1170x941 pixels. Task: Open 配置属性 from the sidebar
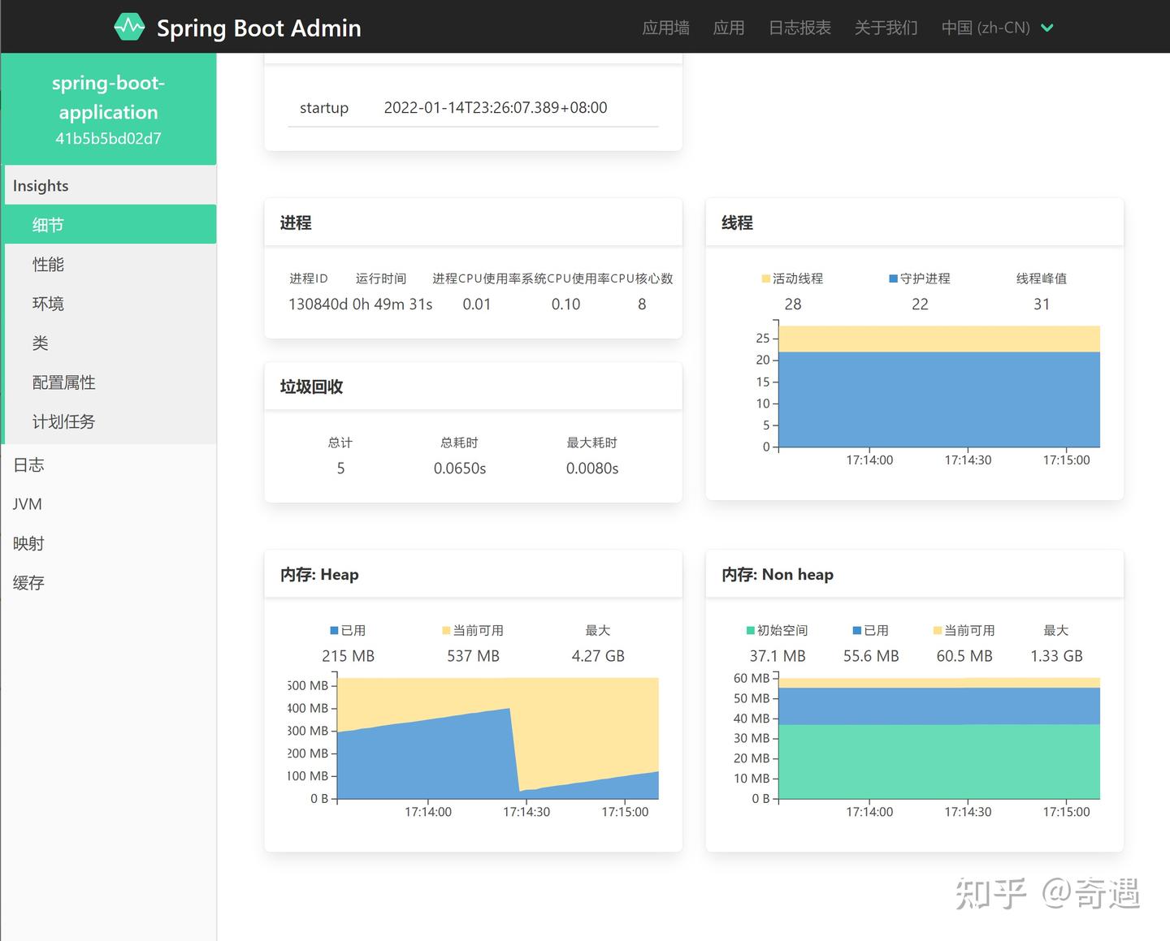click(x=64, y=382)
